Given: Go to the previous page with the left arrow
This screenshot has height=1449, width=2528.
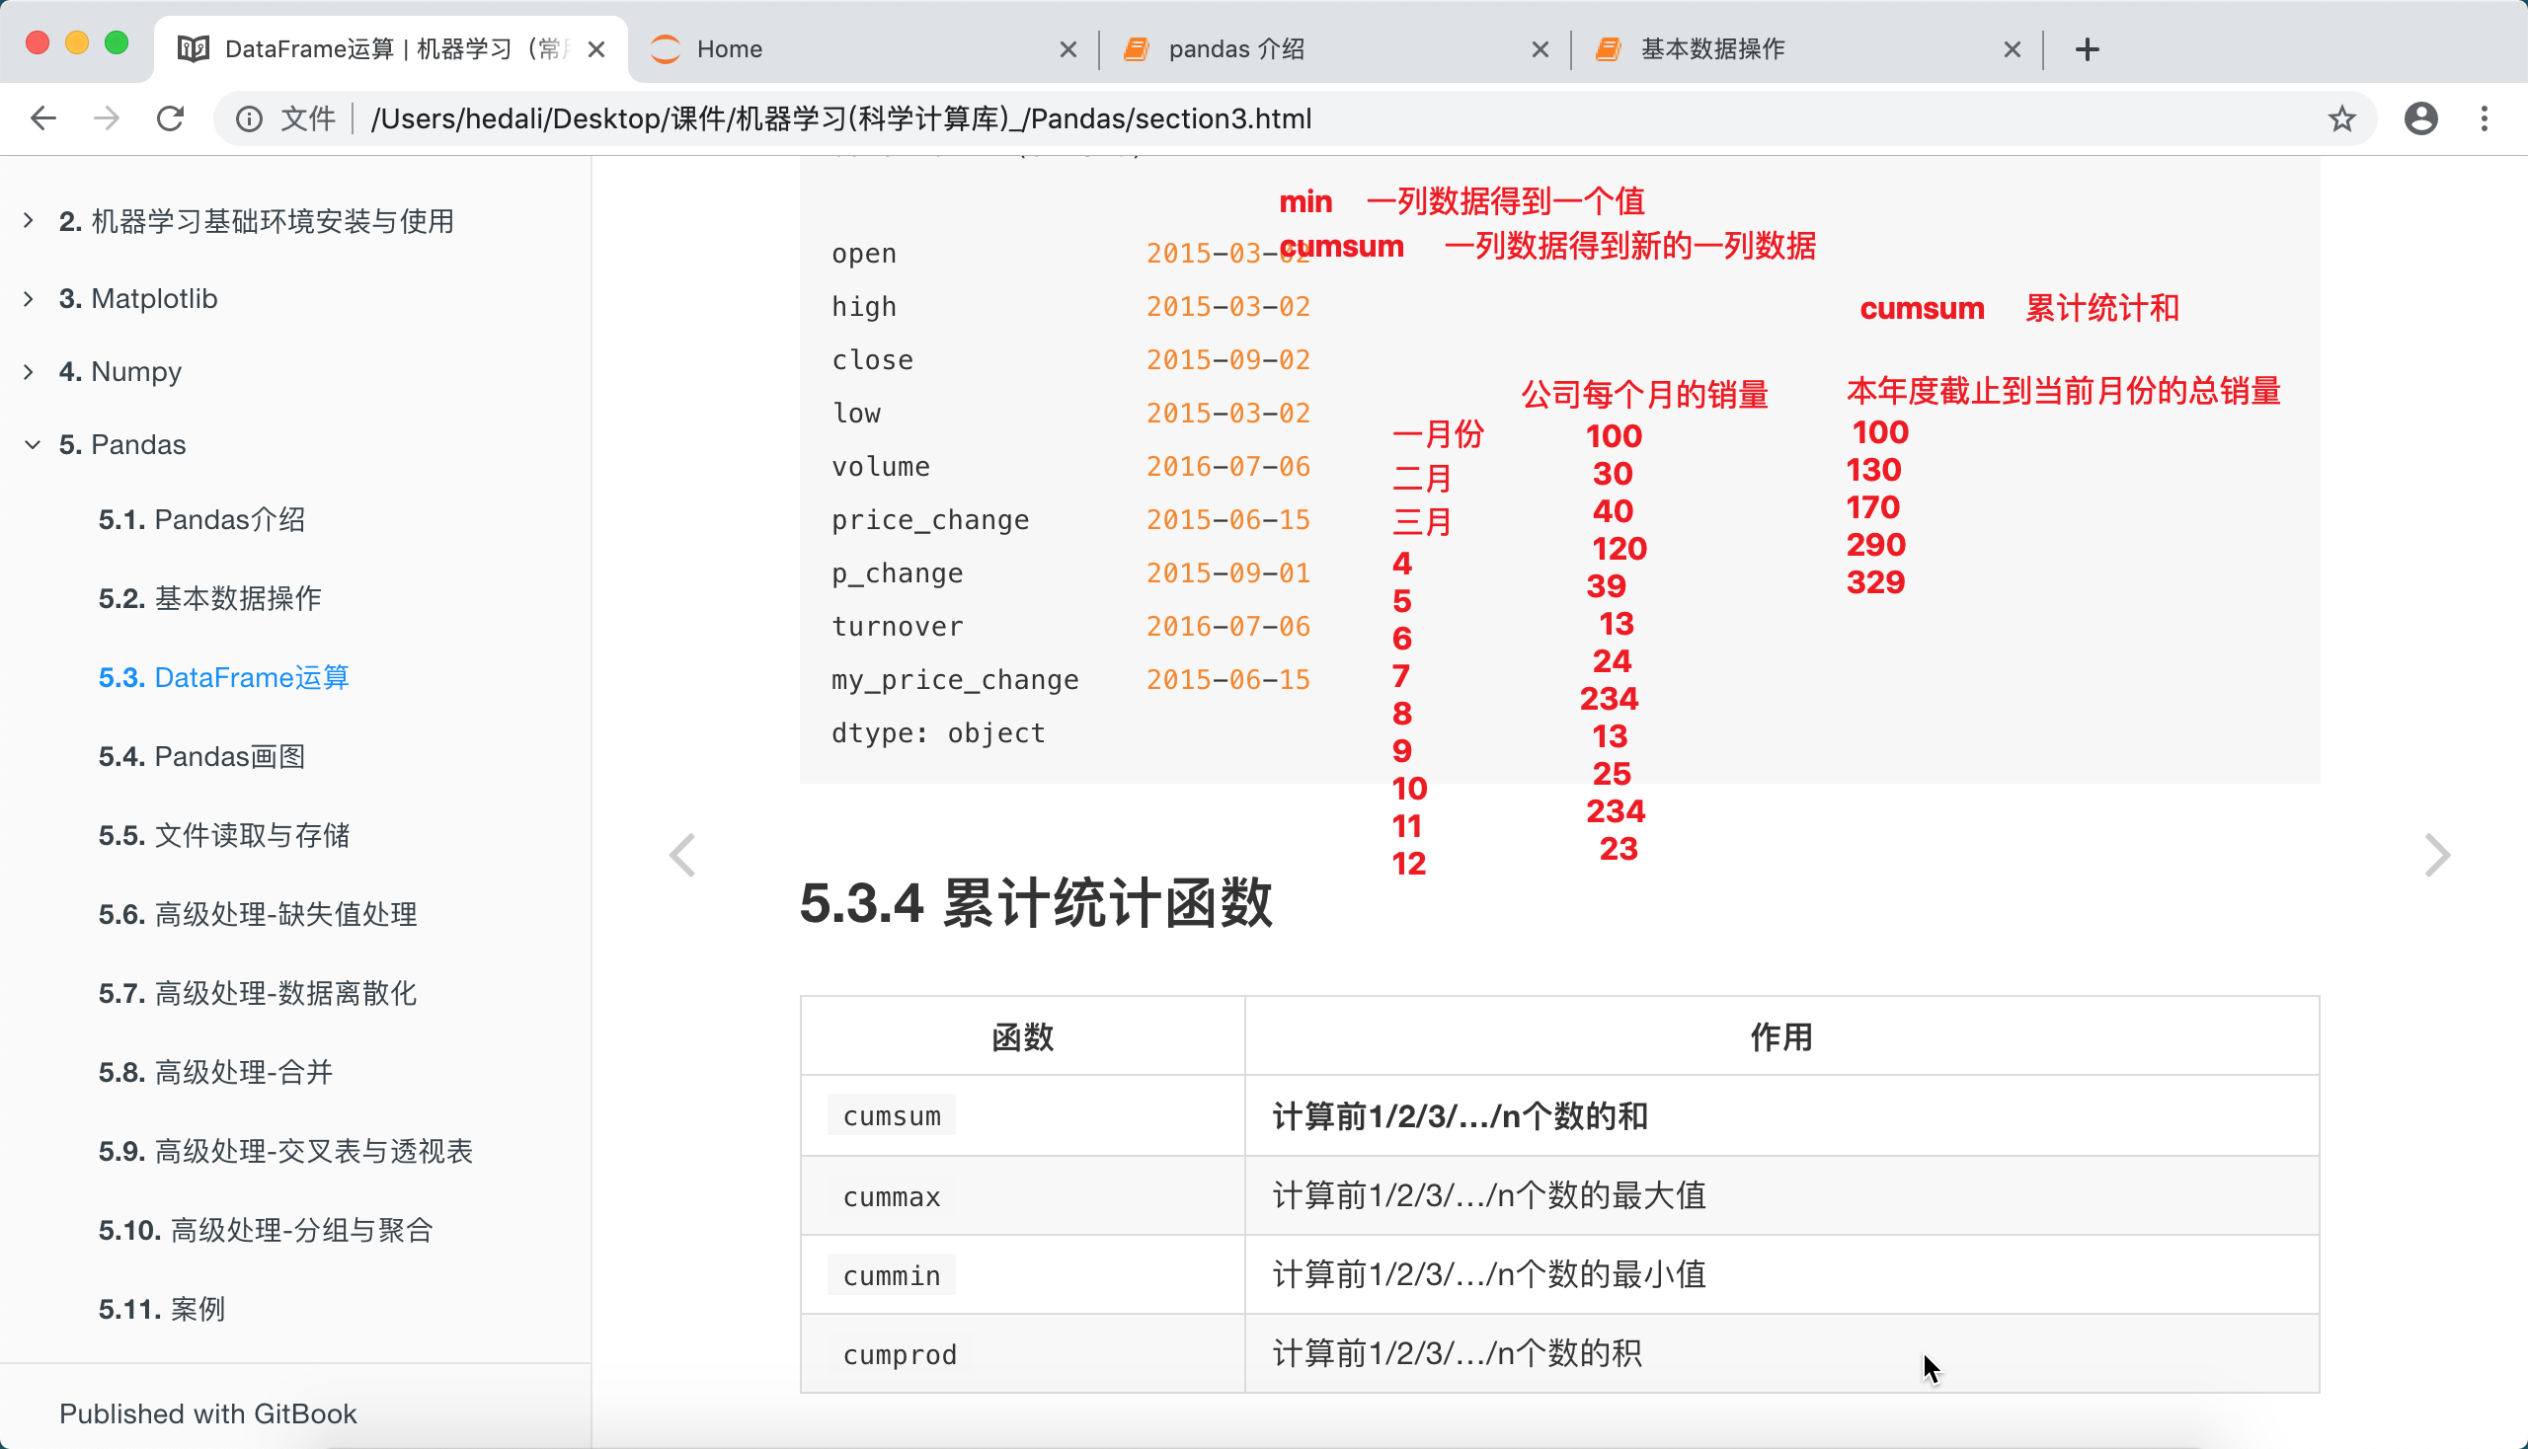Looking at the screenshot, I should pyautogui.click(x=682, y=855).
